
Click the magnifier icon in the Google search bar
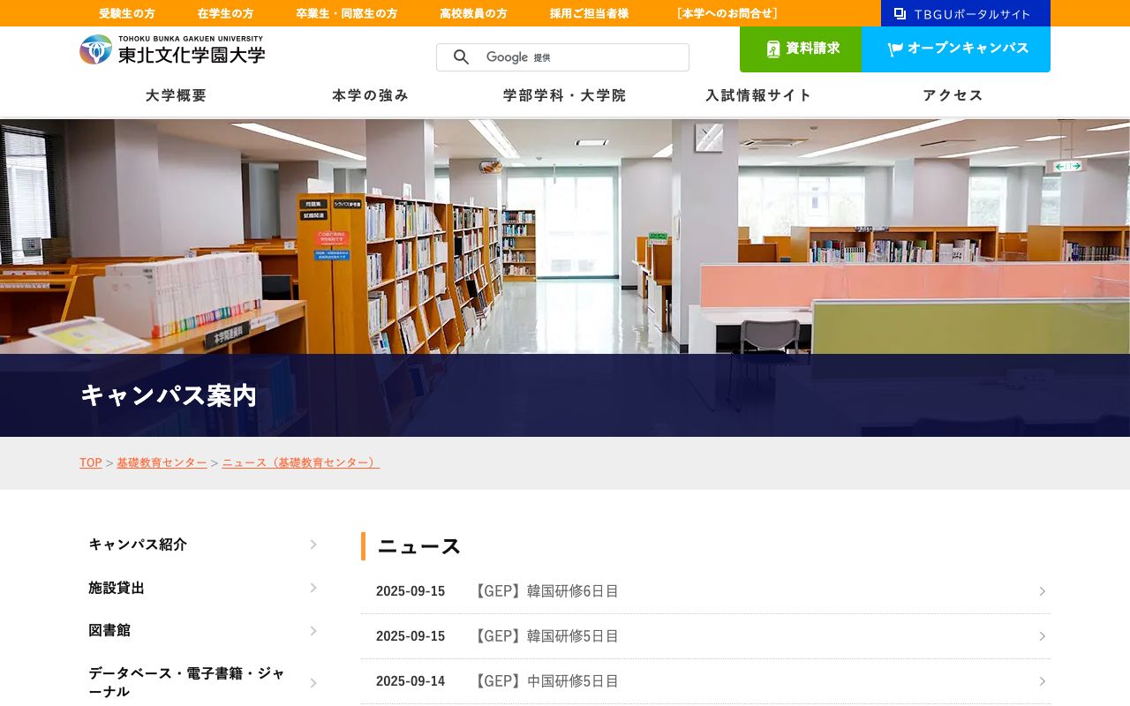[461, 56]
